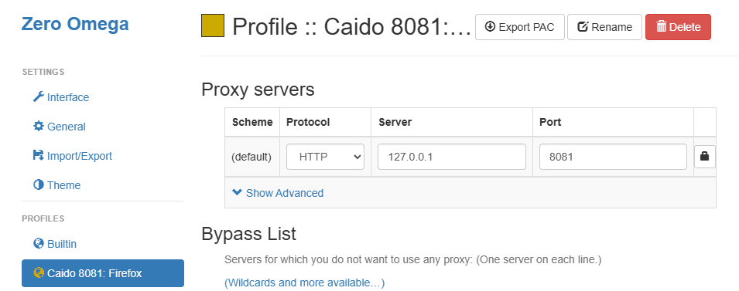This screenshot has height=291, width=739.
Task: Click the Port field showing 8081
Action: [613, 157]
